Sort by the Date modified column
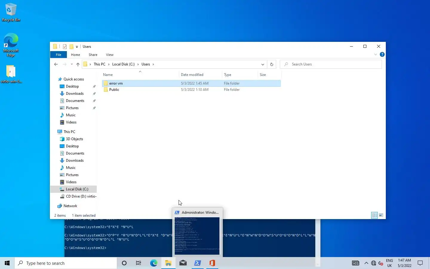The image size is (430, 269). pyautogui.click(x=201, y=75)
